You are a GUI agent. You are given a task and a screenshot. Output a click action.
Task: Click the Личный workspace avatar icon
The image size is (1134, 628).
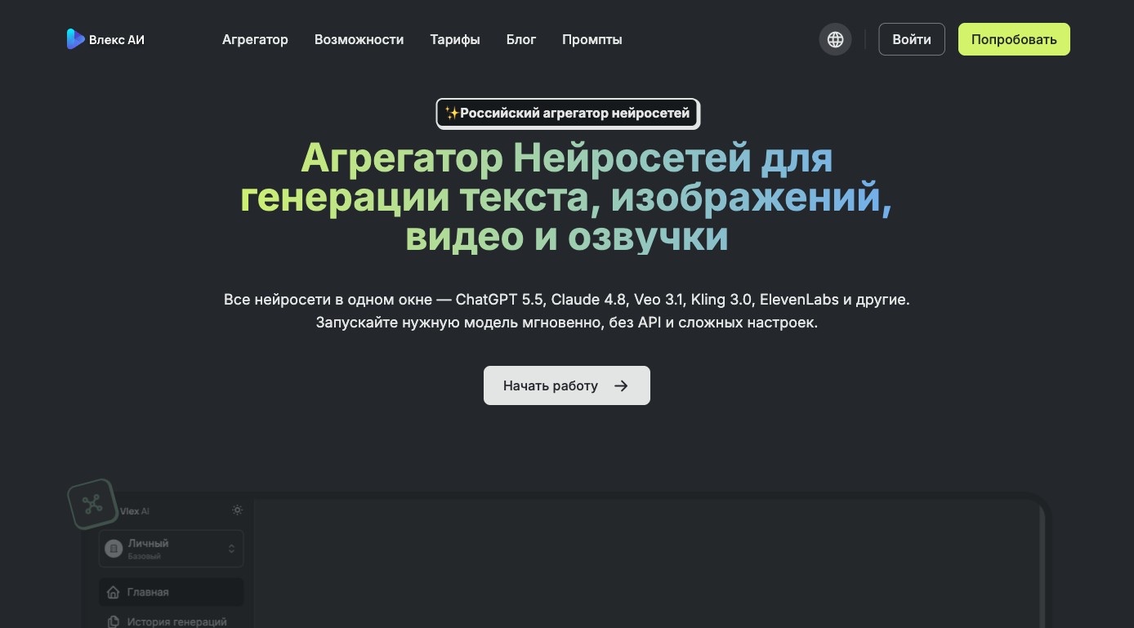(x=114, y=549)
